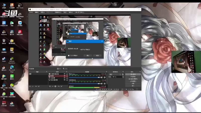Lock the selected image source
Viewport: 201px width, 113px height.
coord(67,76)
